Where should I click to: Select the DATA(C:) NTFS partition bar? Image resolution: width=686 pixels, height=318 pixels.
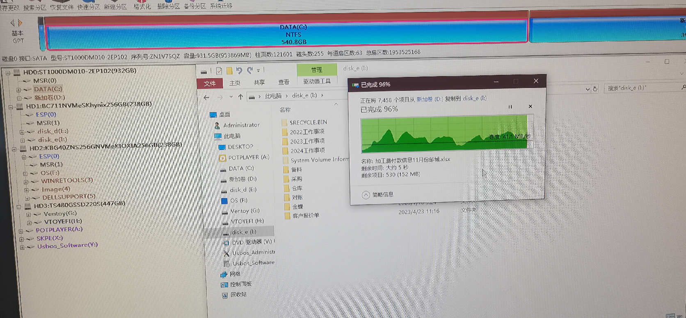click(x=287, y=34)
